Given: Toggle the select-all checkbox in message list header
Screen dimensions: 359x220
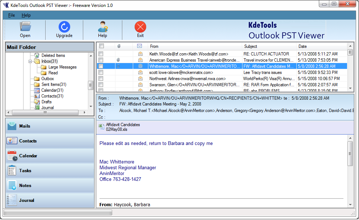Looking at the screenshot, I should pos(101,46).
